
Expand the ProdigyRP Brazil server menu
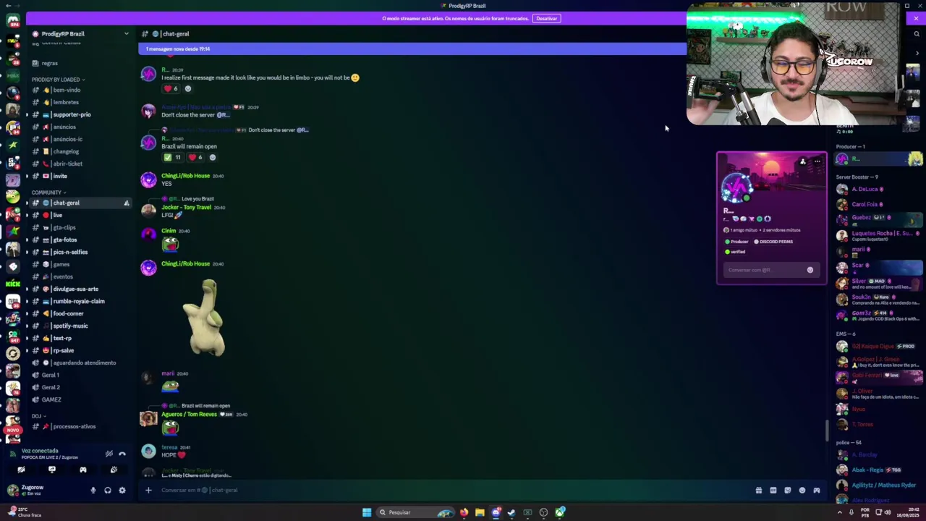click(126, 34)
